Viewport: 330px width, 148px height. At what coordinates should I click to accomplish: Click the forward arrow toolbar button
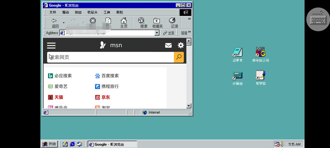pyautogui.click(x=73, y=21)
